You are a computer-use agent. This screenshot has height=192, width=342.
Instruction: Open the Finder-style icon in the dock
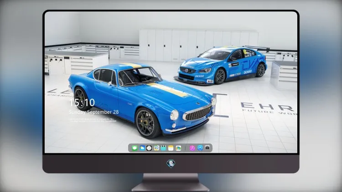coord(156,148)
